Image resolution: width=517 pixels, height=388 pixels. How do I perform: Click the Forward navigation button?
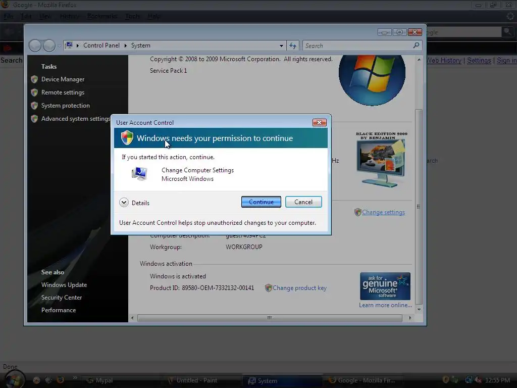pos(49,45)
